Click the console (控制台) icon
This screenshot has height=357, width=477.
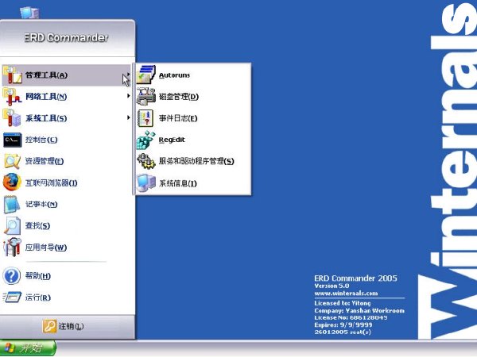pyautogui.click(x=12, y=140)
